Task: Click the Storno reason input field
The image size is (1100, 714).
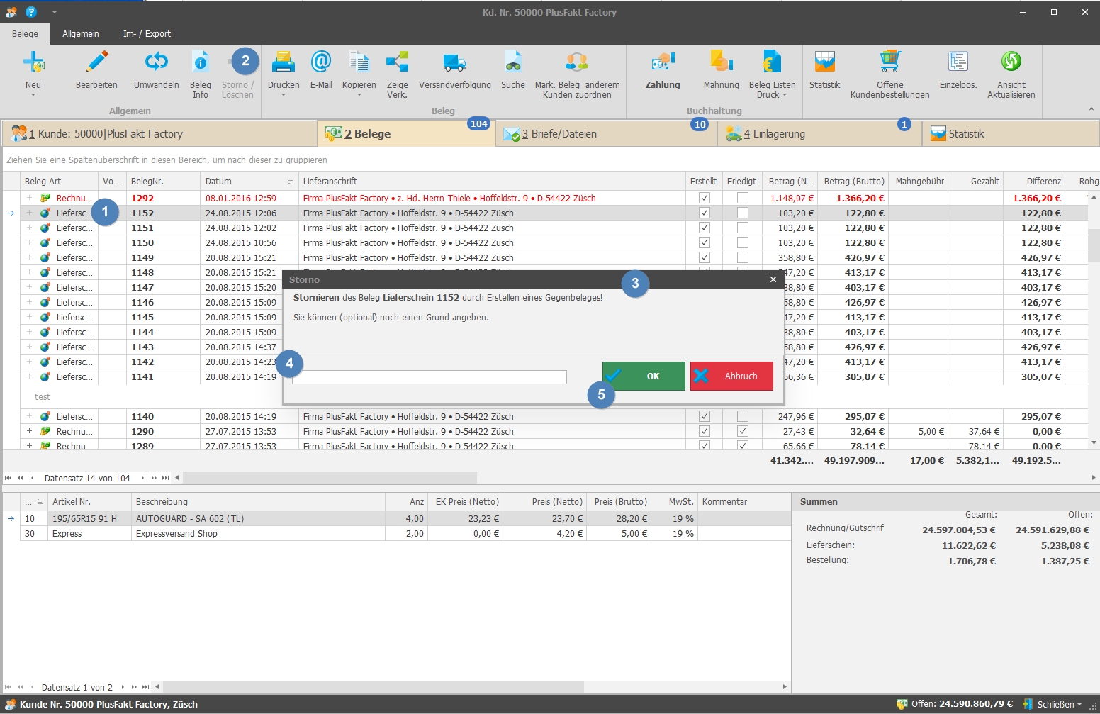Action: click(x=430, y=377)
